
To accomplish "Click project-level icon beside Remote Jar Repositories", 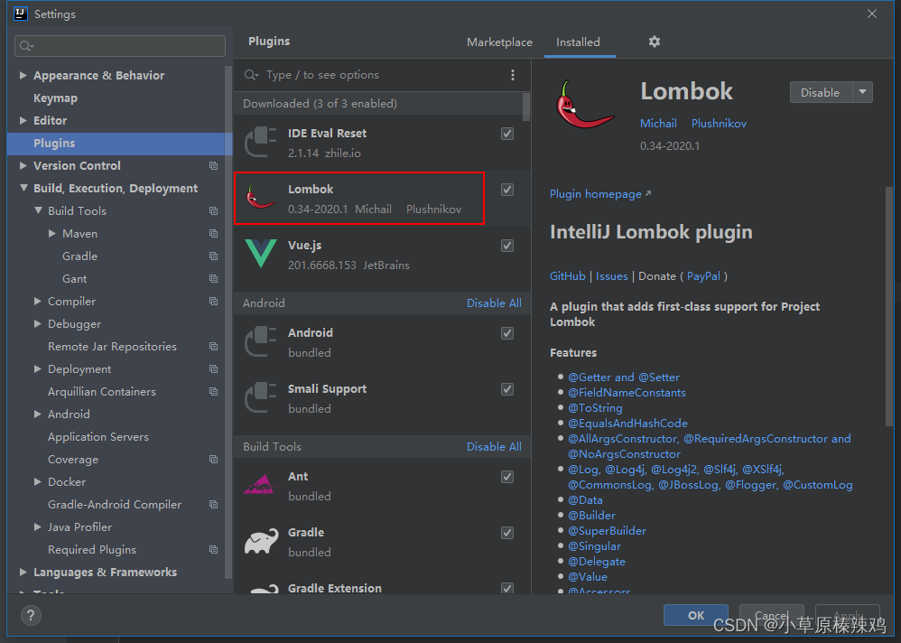I will coord(213,347).
